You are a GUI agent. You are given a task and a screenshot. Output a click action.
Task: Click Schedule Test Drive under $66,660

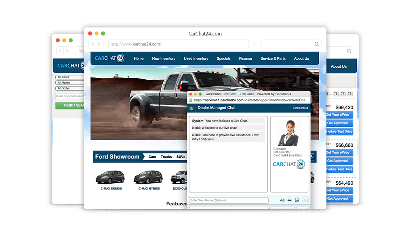pos(339,169)
